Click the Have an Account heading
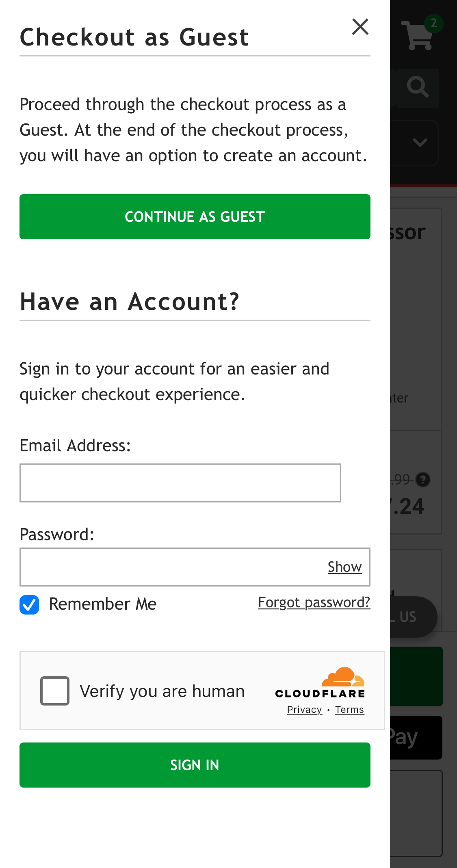Image resolution: width=457 pixels, height=868 pixels. [x=130, y=301]
